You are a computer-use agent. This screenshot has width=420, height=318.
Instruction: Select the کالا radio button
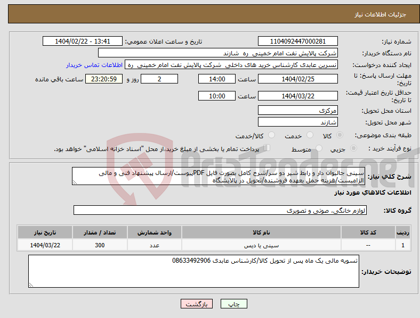[340, 135]
